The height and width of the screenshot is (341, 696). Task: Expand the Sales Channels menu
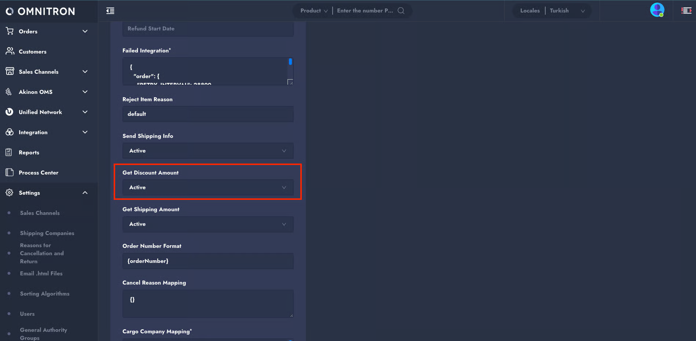pyautogui.click(x=85, y=71)
